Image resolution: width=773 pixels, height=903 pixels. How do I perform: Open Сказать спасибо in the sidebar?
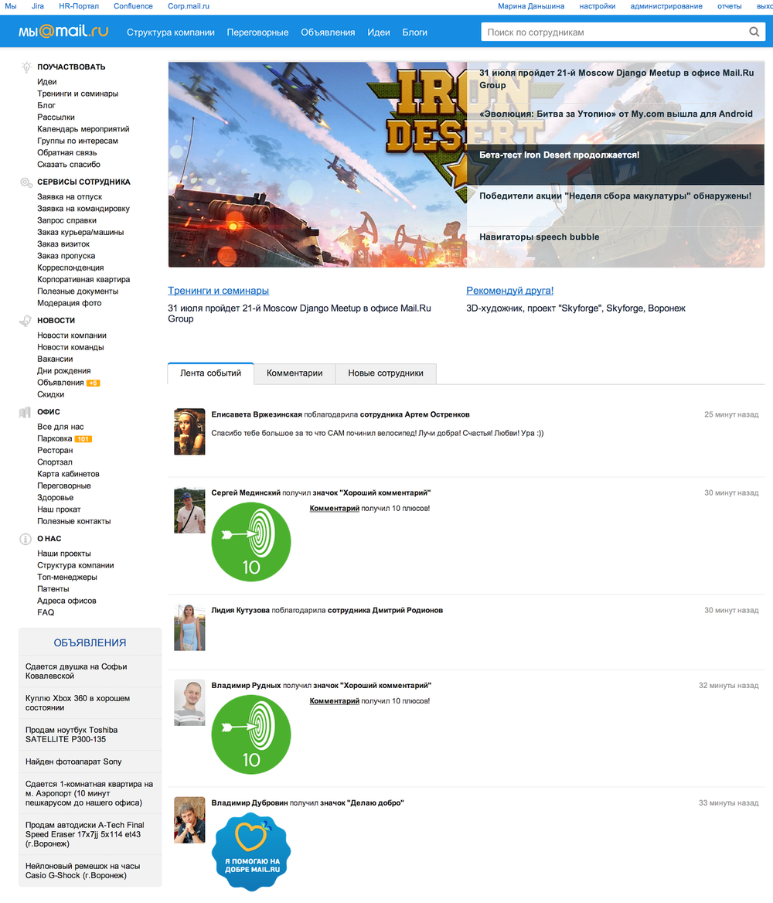pyautogui.click(x=69, y=165)
